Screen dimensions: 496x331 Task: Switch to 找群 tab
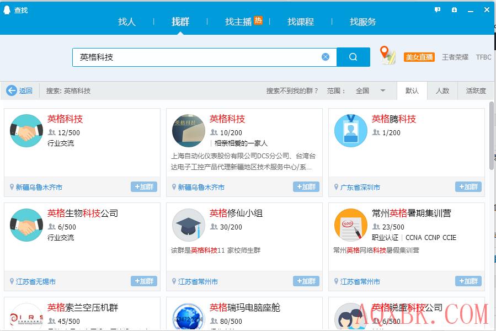pos(180,22)
